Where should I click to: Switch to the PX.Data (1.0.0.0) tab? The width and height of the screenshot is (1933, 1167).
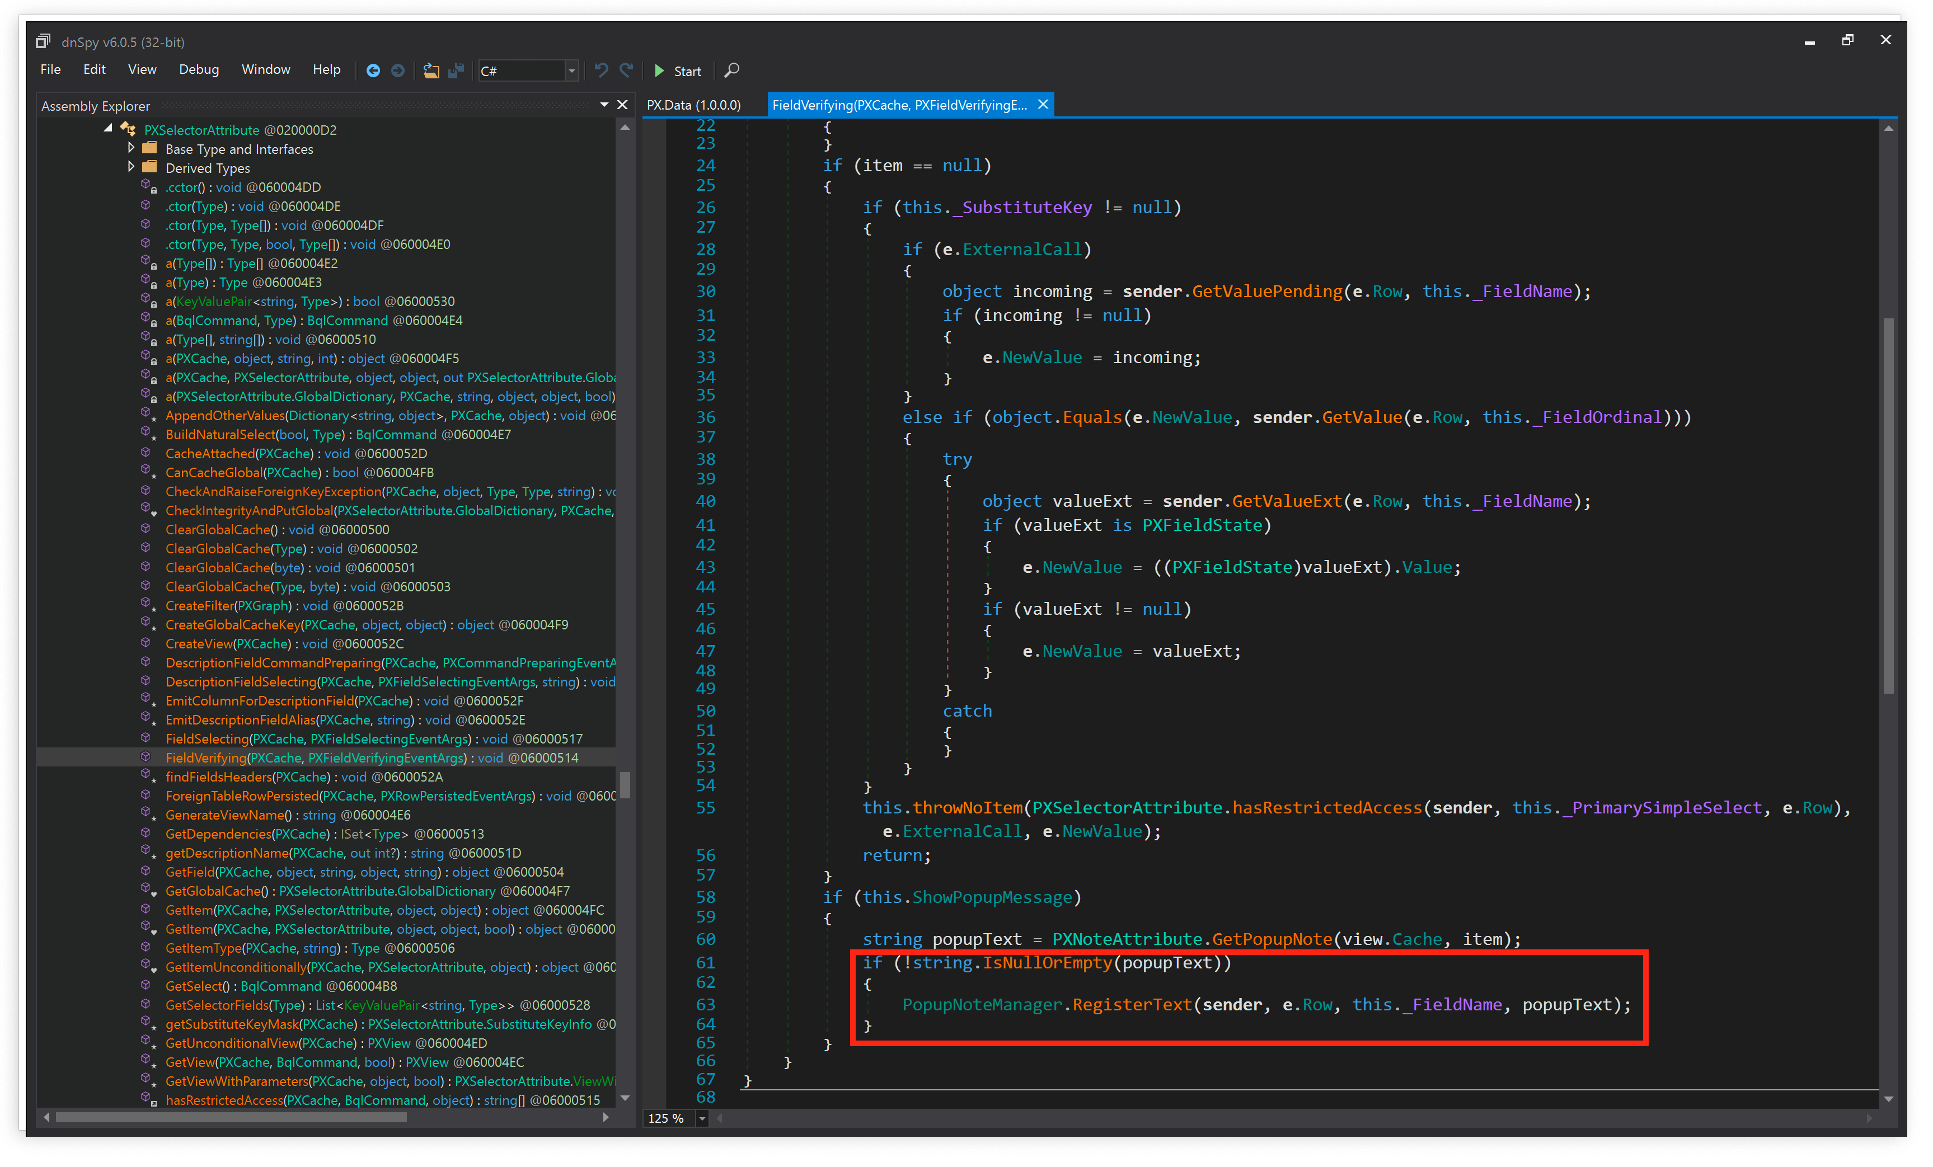pos(693,105)
